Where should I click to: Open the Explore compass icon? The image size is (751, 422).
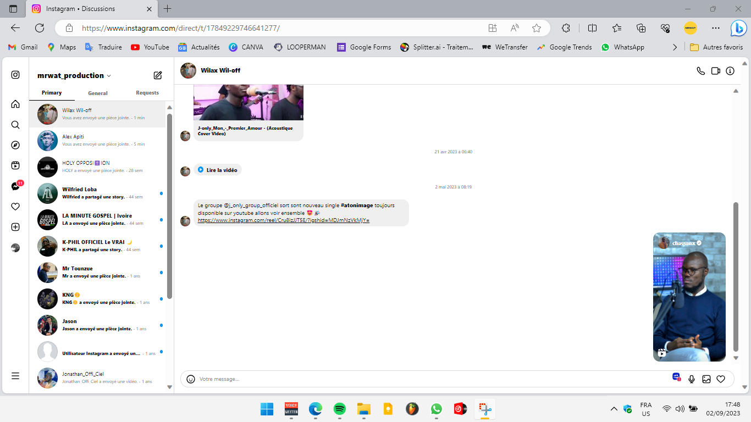(x=15, y=145)
